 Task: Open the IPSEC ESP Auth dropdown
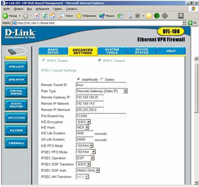[x=88, y=170]
